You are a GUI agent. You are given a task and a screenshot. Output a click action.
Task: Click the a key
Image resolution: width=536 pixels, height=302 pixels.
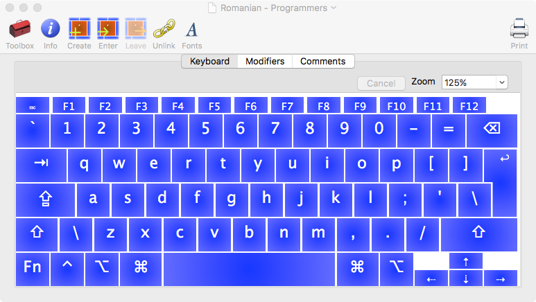94,200
